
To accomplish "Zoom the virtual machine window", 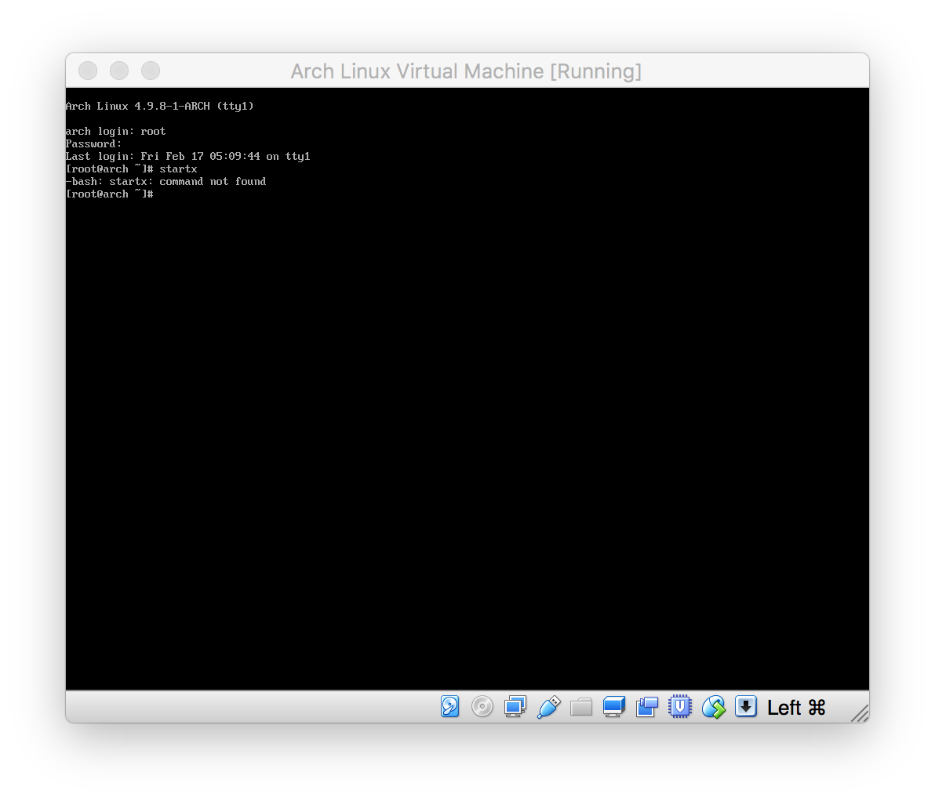I will pyautogui.click(x=151, y=71).
